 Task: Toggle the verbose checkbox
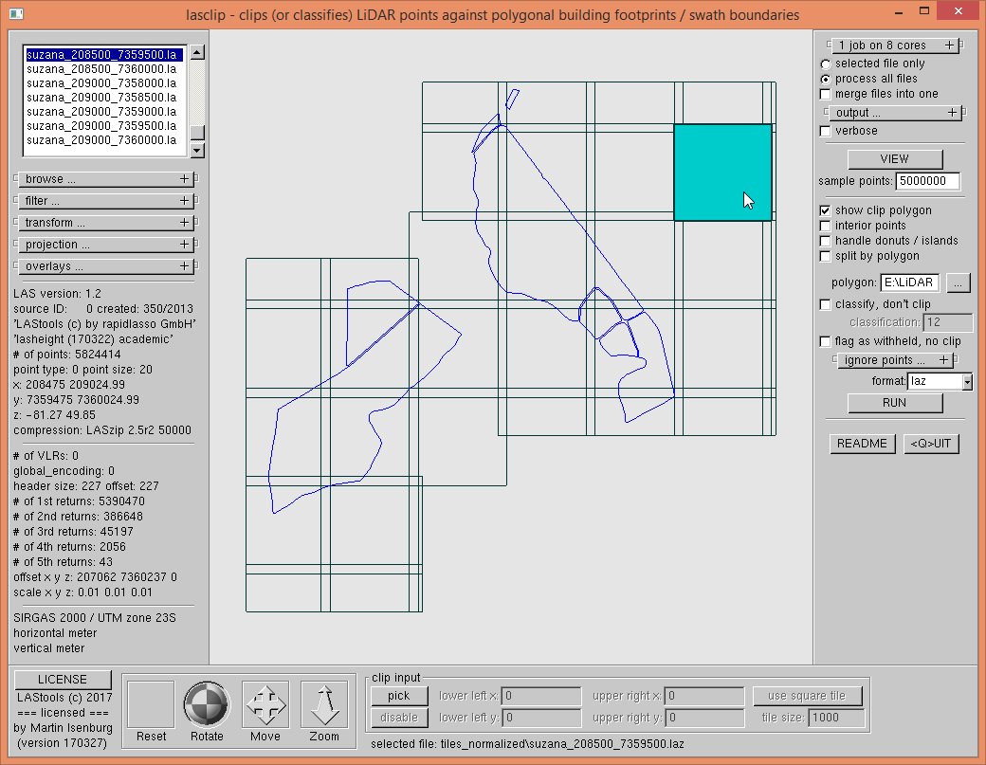click(826, 131)
